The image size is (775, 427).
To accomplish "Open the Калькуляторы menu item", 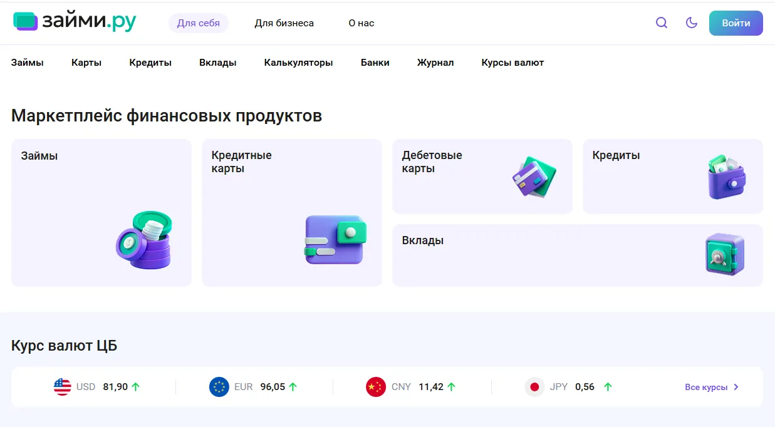I will coord(299,63).
